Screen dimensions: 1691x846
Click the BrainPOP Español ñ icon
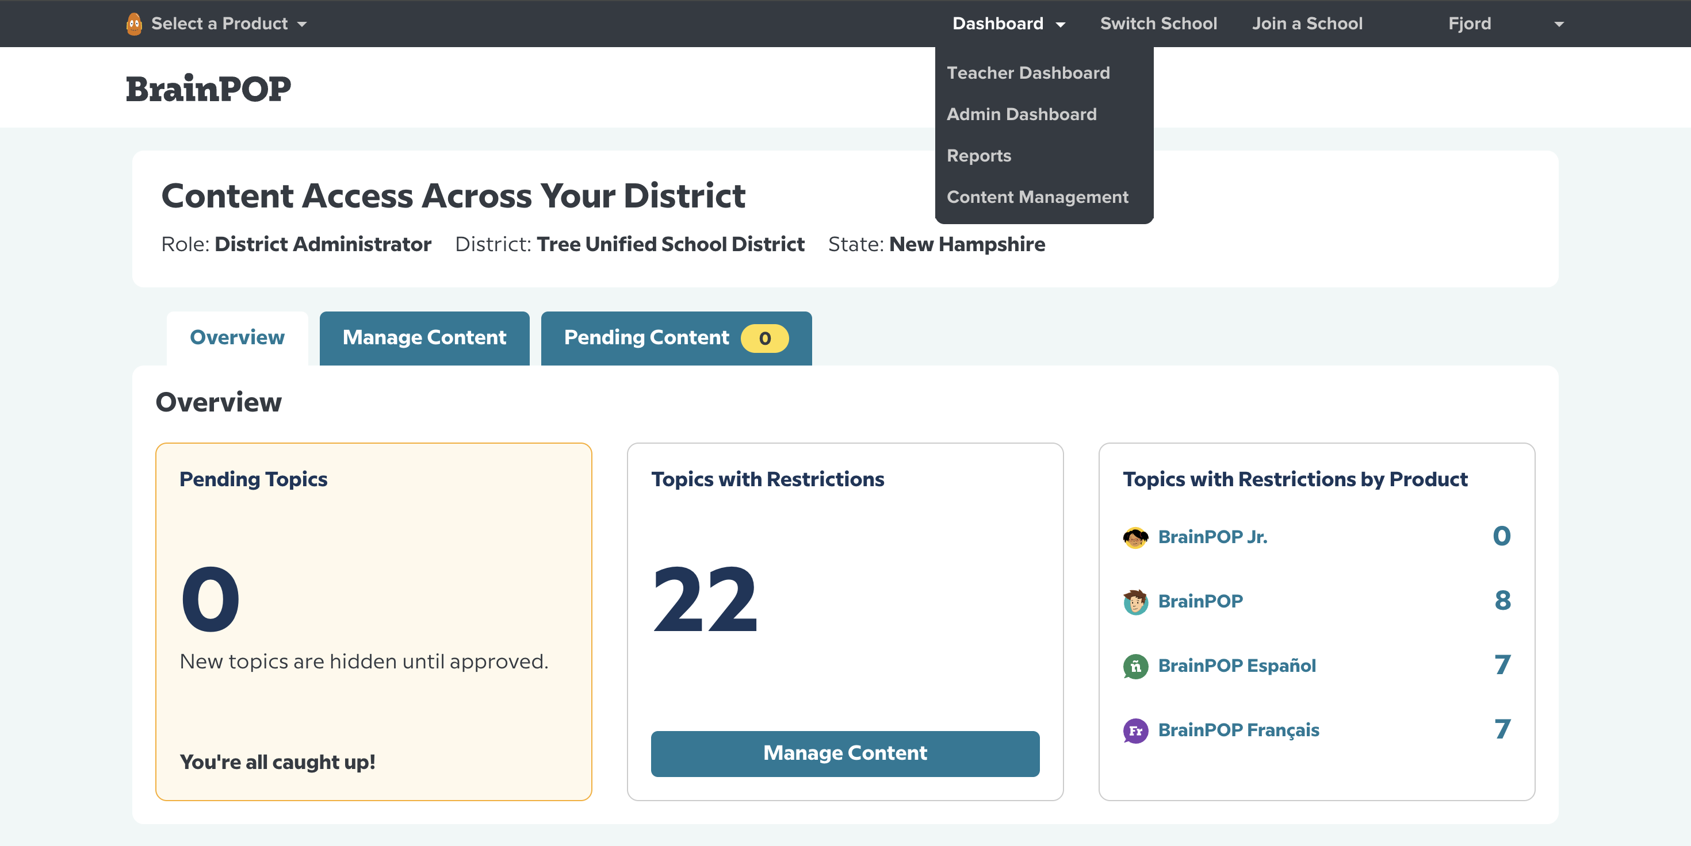(1135, 666)
